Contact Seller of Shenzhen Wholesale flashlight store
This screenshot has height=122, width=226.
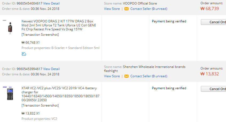tap(149, 76)
